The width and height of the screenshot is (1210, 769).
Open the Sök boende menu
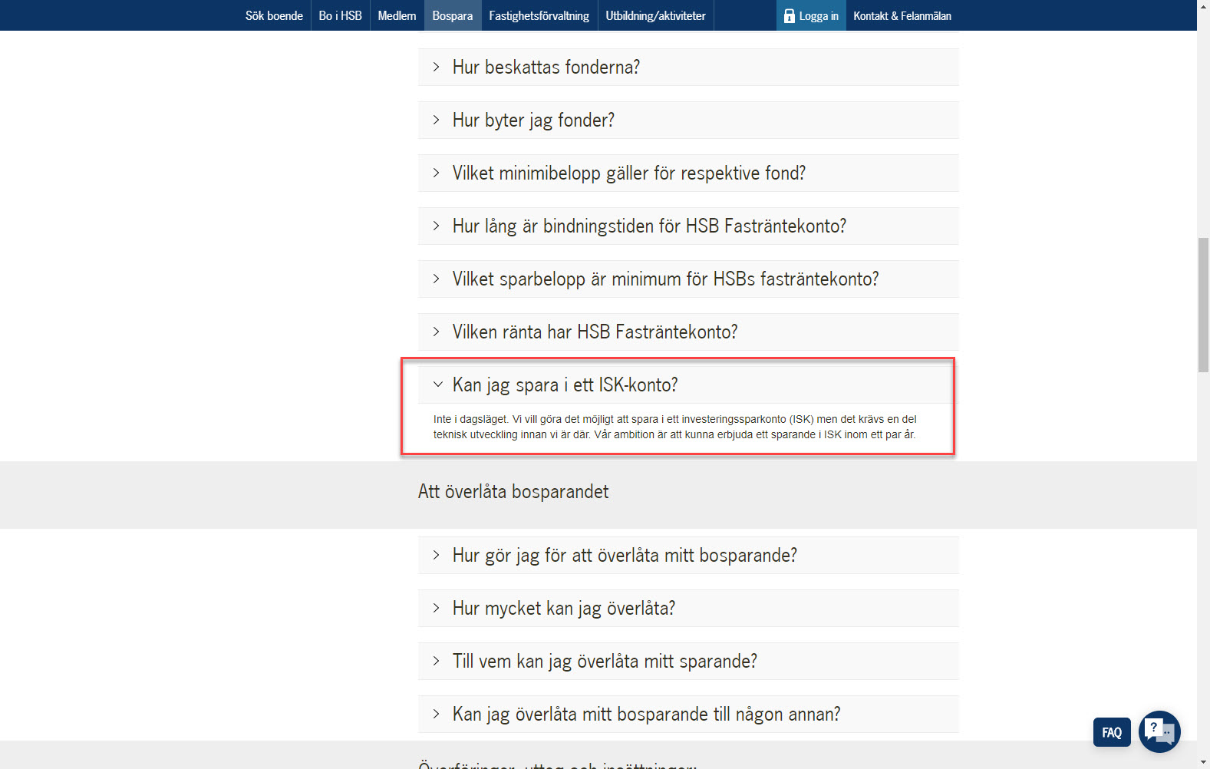[x=274, y=16]
